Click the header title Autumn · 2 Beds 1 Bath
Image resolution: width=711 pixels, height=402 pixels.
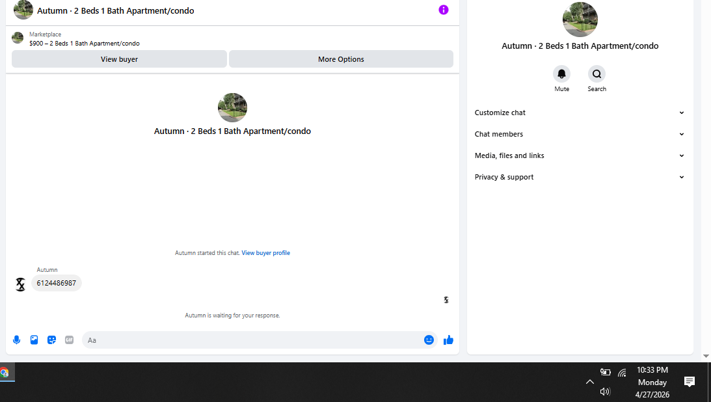116,11
